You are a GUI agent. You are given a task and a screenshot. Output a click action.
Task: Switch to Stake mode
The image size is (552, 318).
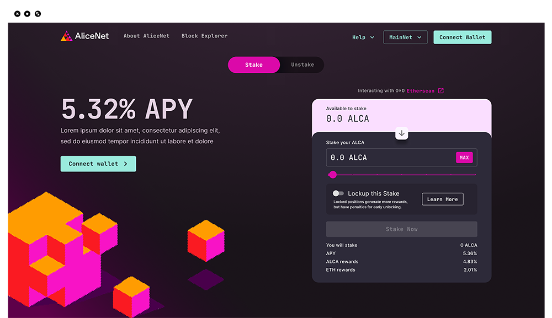254,65
